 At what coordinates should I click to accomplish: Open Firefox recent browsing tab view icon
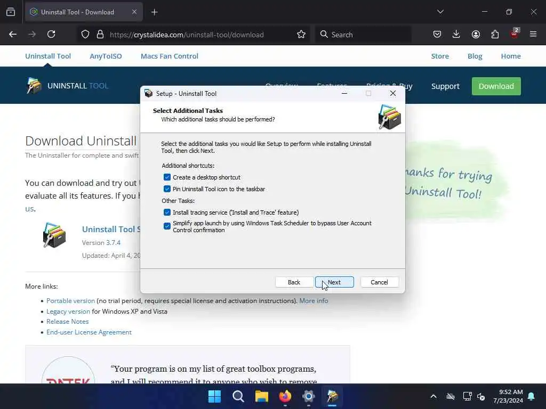[x=11, y=12]
